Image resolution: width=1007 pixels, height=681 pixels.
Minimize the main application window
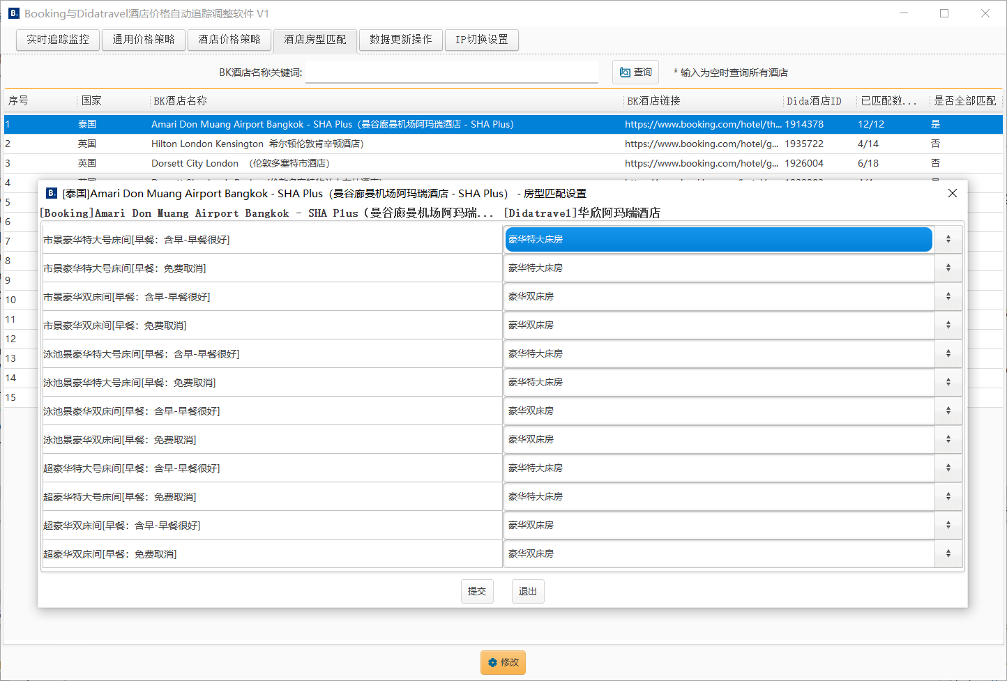(904, 13)
